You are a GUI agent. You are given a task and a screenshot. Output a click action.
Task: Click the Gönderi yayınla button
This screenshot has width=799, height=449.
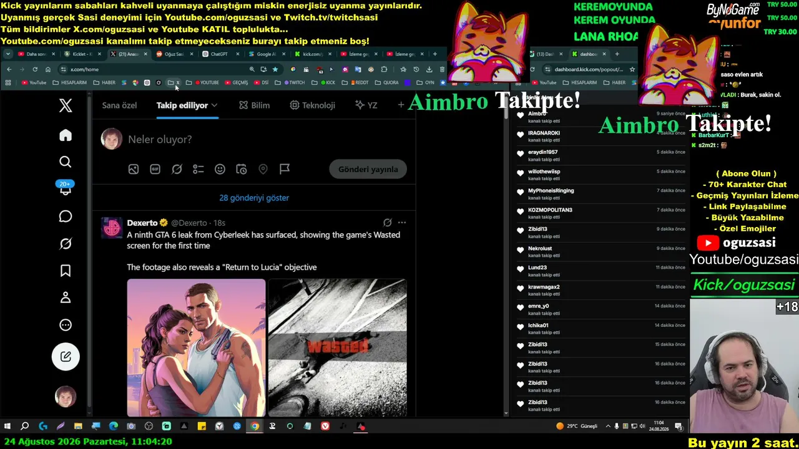pos(368,169)
